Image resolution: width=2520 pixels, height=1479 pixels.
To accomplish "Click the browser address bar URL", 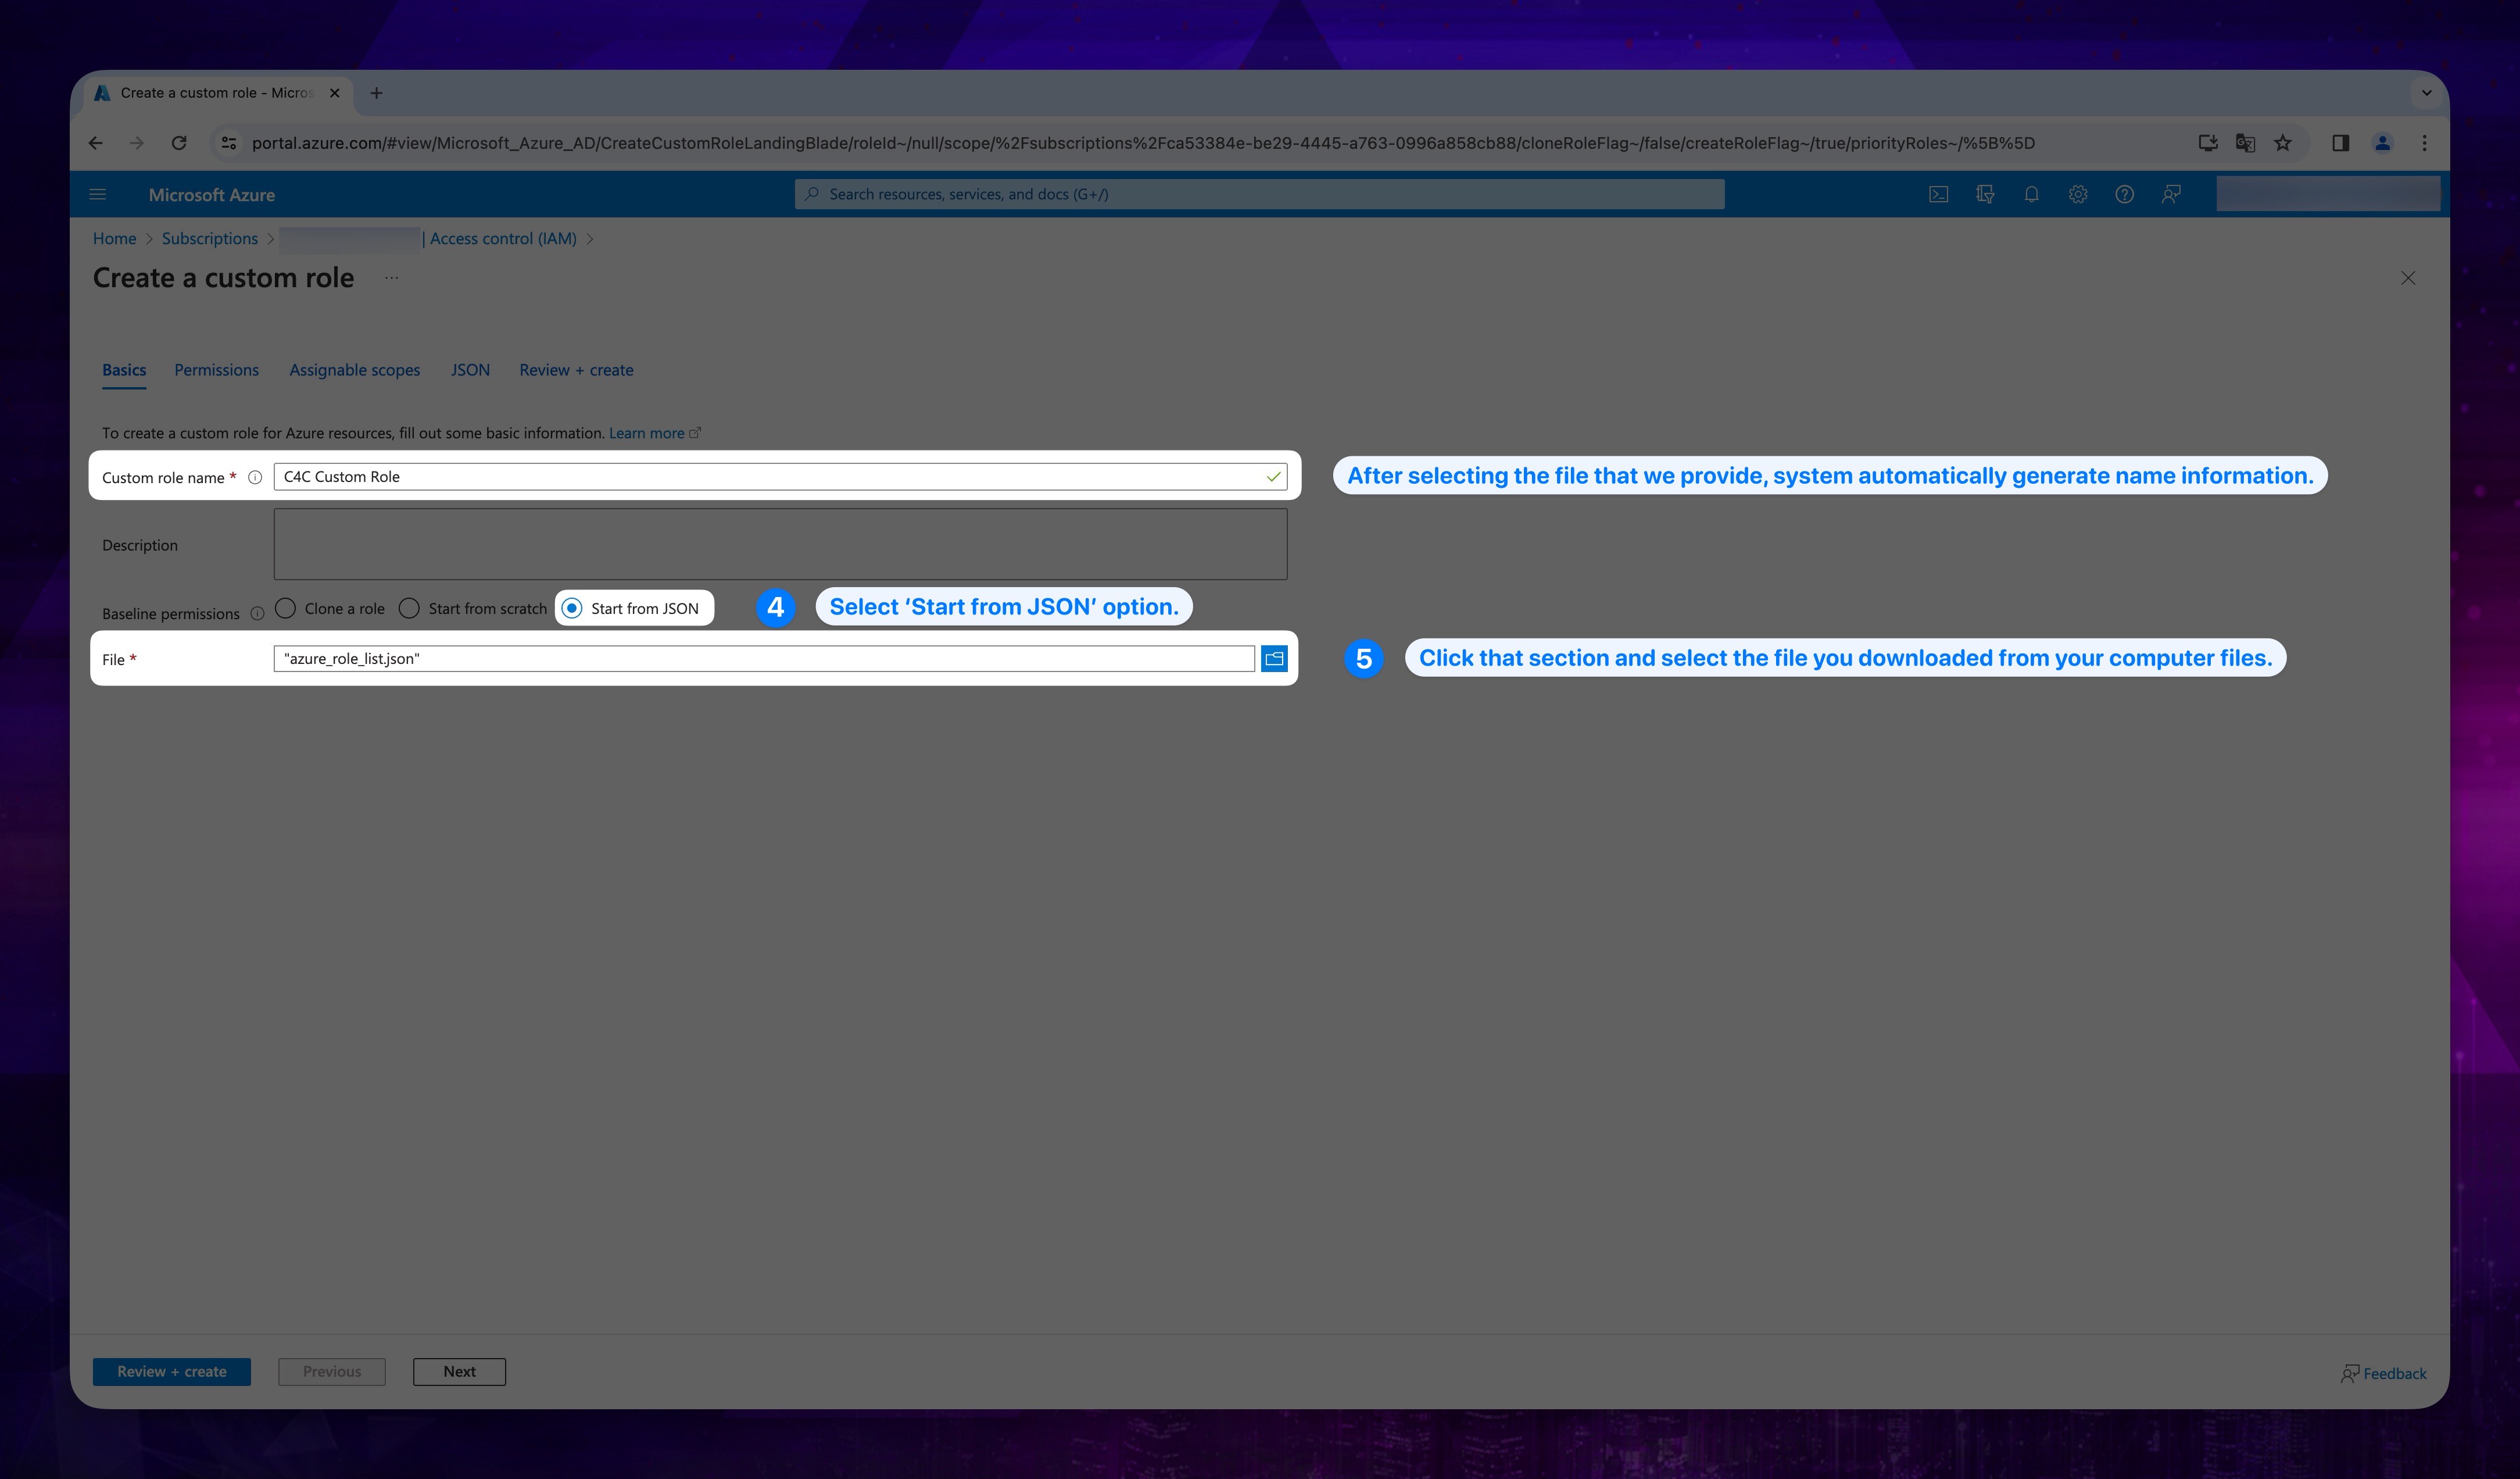I will point(1143,143).
